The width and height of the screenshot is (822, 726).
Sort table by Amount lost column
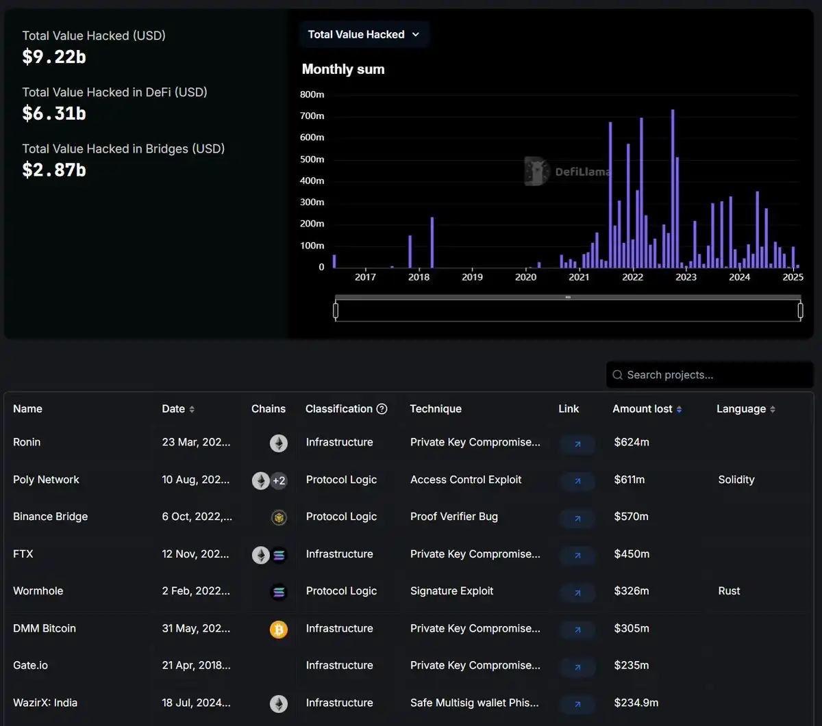(x=647, y=409)
